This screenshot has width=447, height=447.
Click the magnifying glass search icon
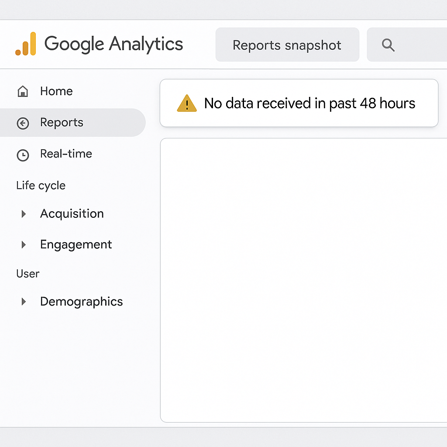pos(388,45)
